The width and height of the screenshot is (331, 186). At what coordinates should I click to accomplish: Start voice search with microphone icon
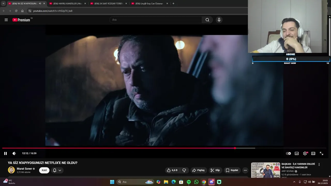coord(219,20)
